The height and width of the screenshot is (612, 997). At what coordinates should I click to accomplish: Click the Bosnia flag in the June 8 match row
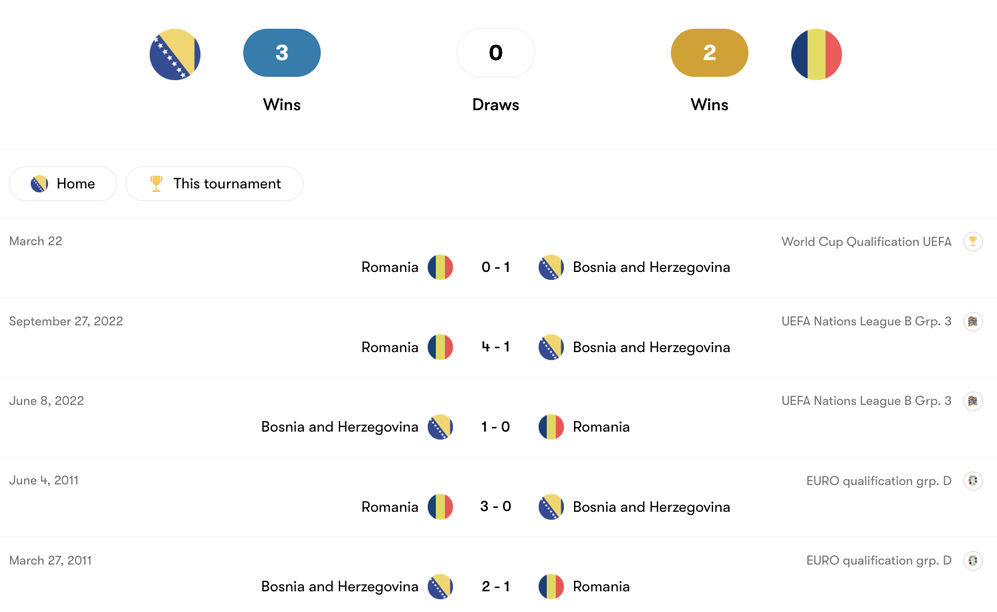440,426
